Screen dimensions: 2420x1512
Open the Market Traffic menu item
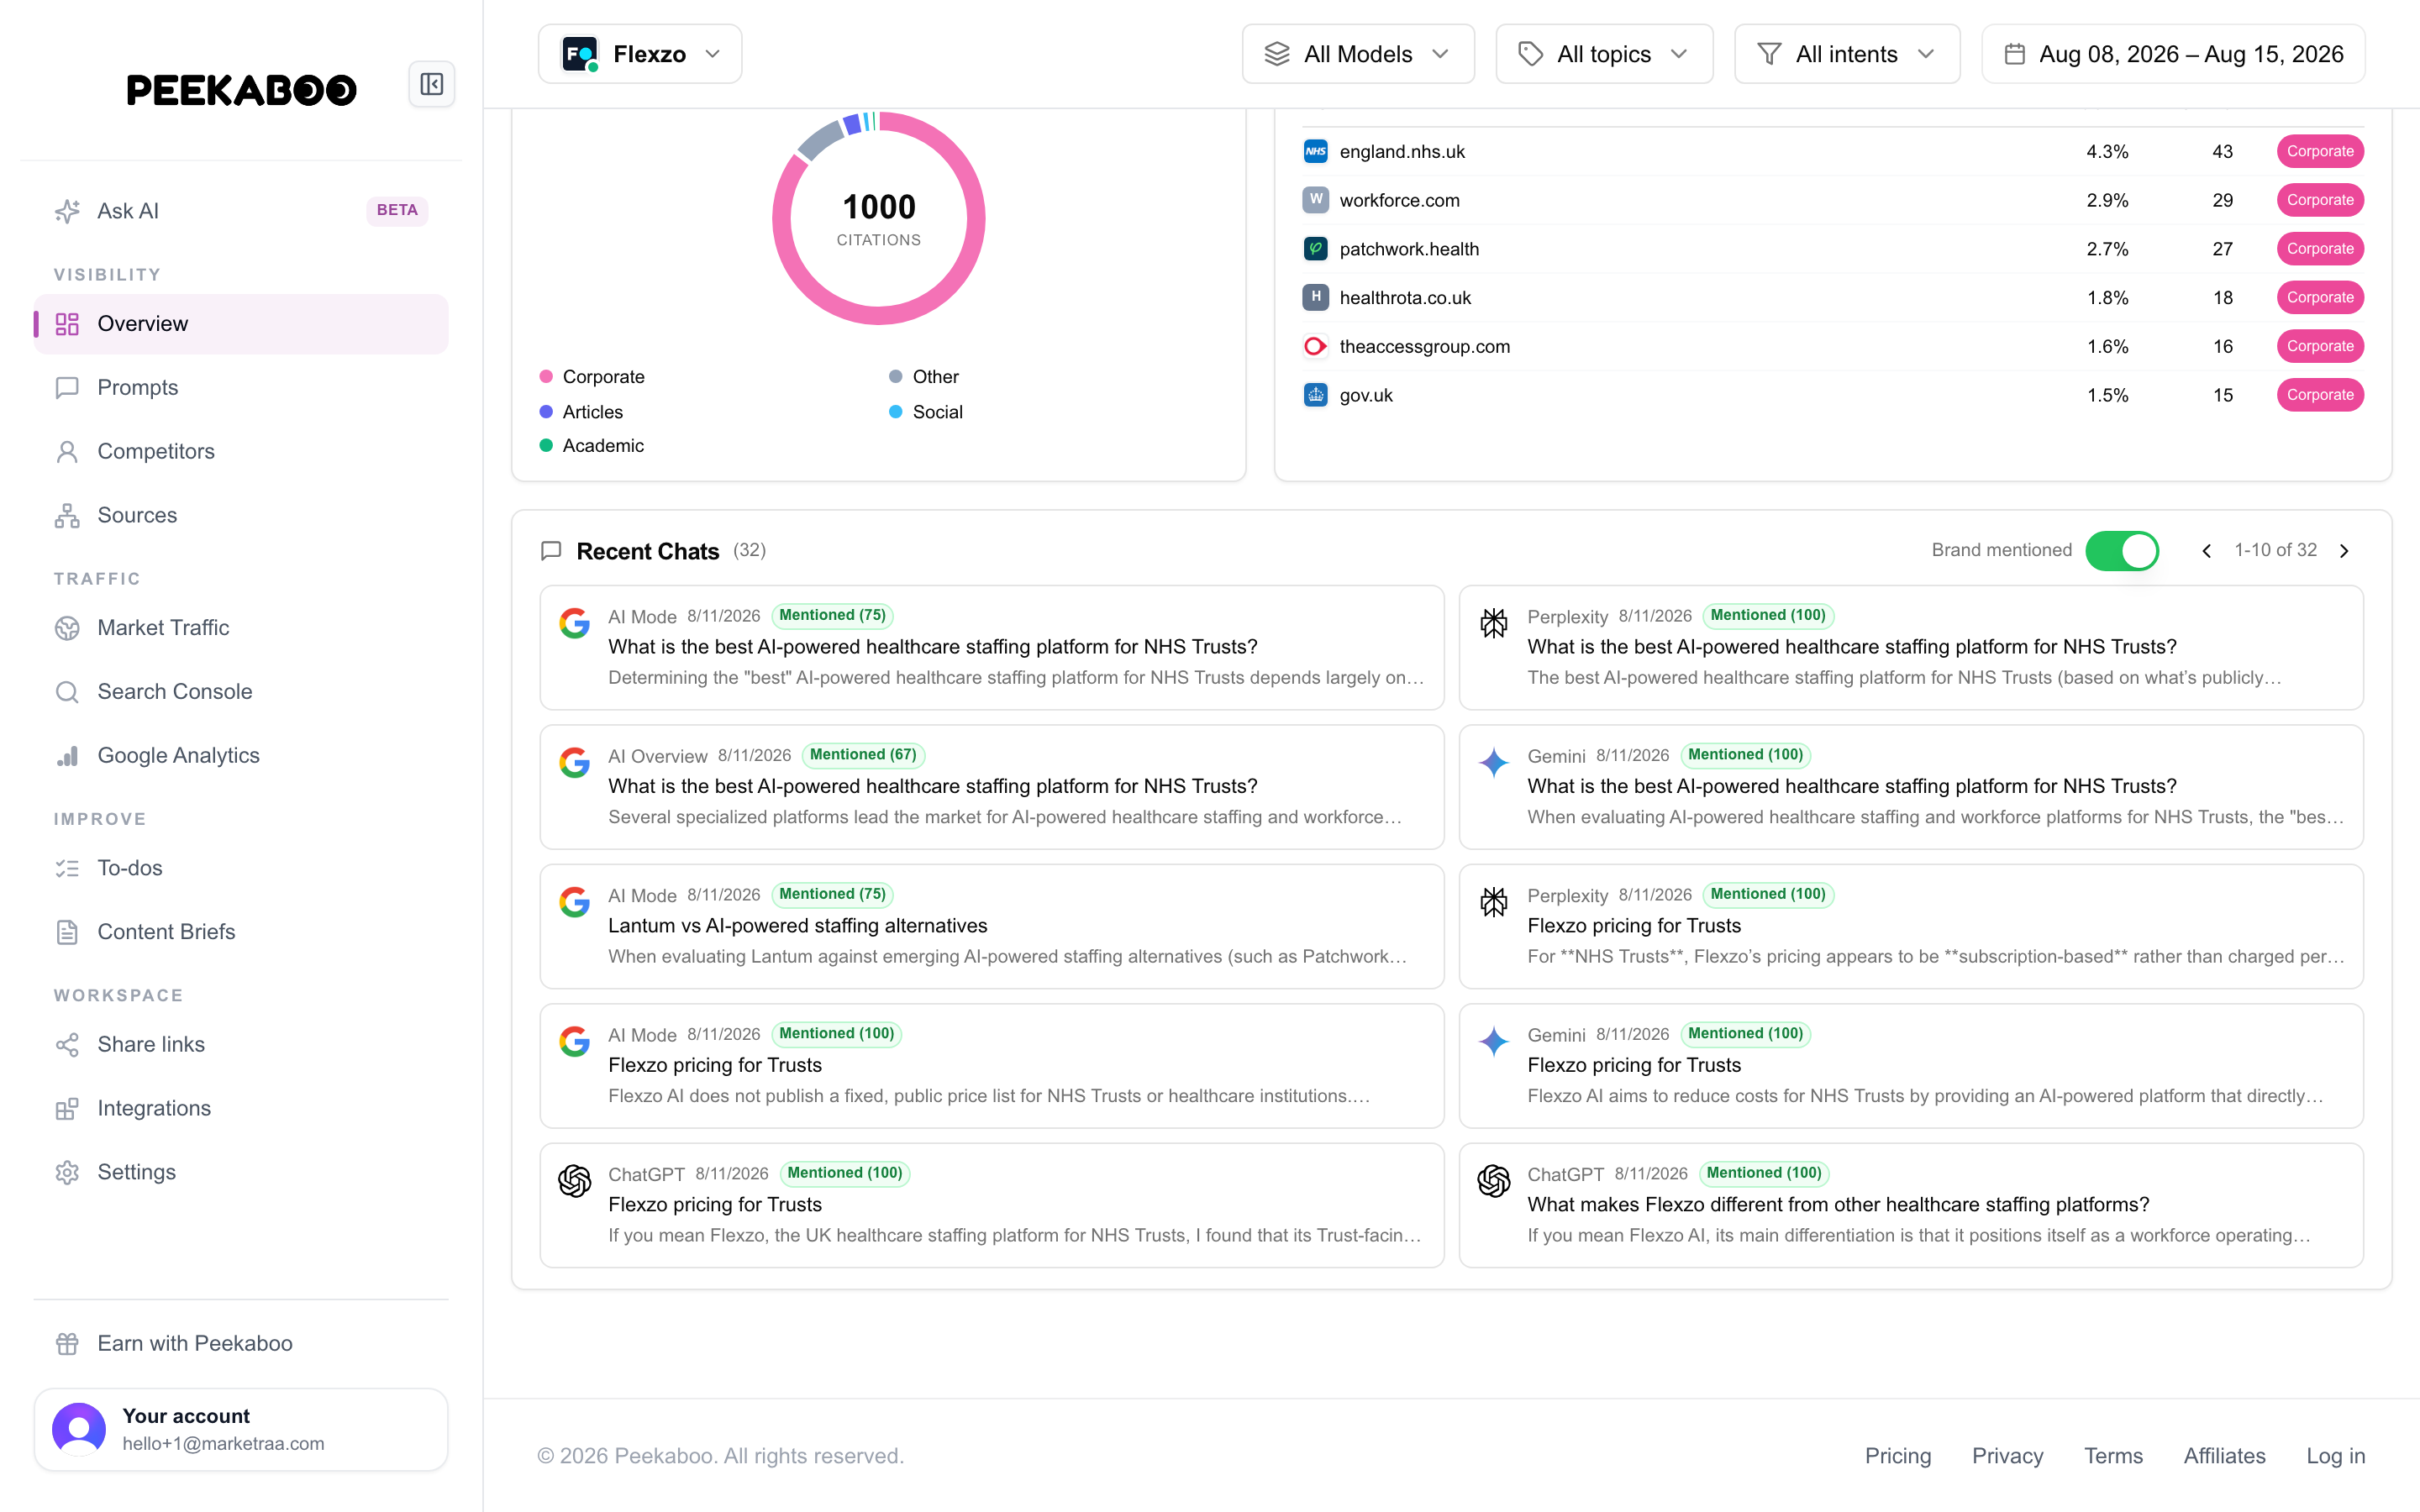pyautogui.click(x=241, y=627)
